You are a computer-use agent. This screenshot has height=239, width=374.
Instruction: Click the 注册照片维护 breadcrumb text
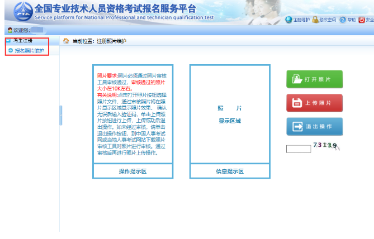pyautogui.click(x=111, y=41)
